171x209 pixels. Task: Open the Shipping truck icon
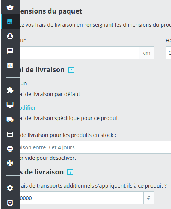pos(10,119)
